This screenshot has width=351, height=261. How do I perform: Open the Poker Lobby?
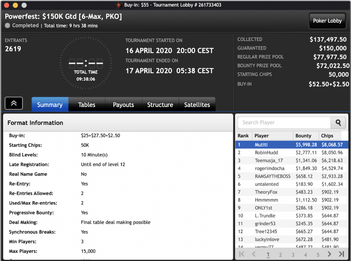click(327, 21)
